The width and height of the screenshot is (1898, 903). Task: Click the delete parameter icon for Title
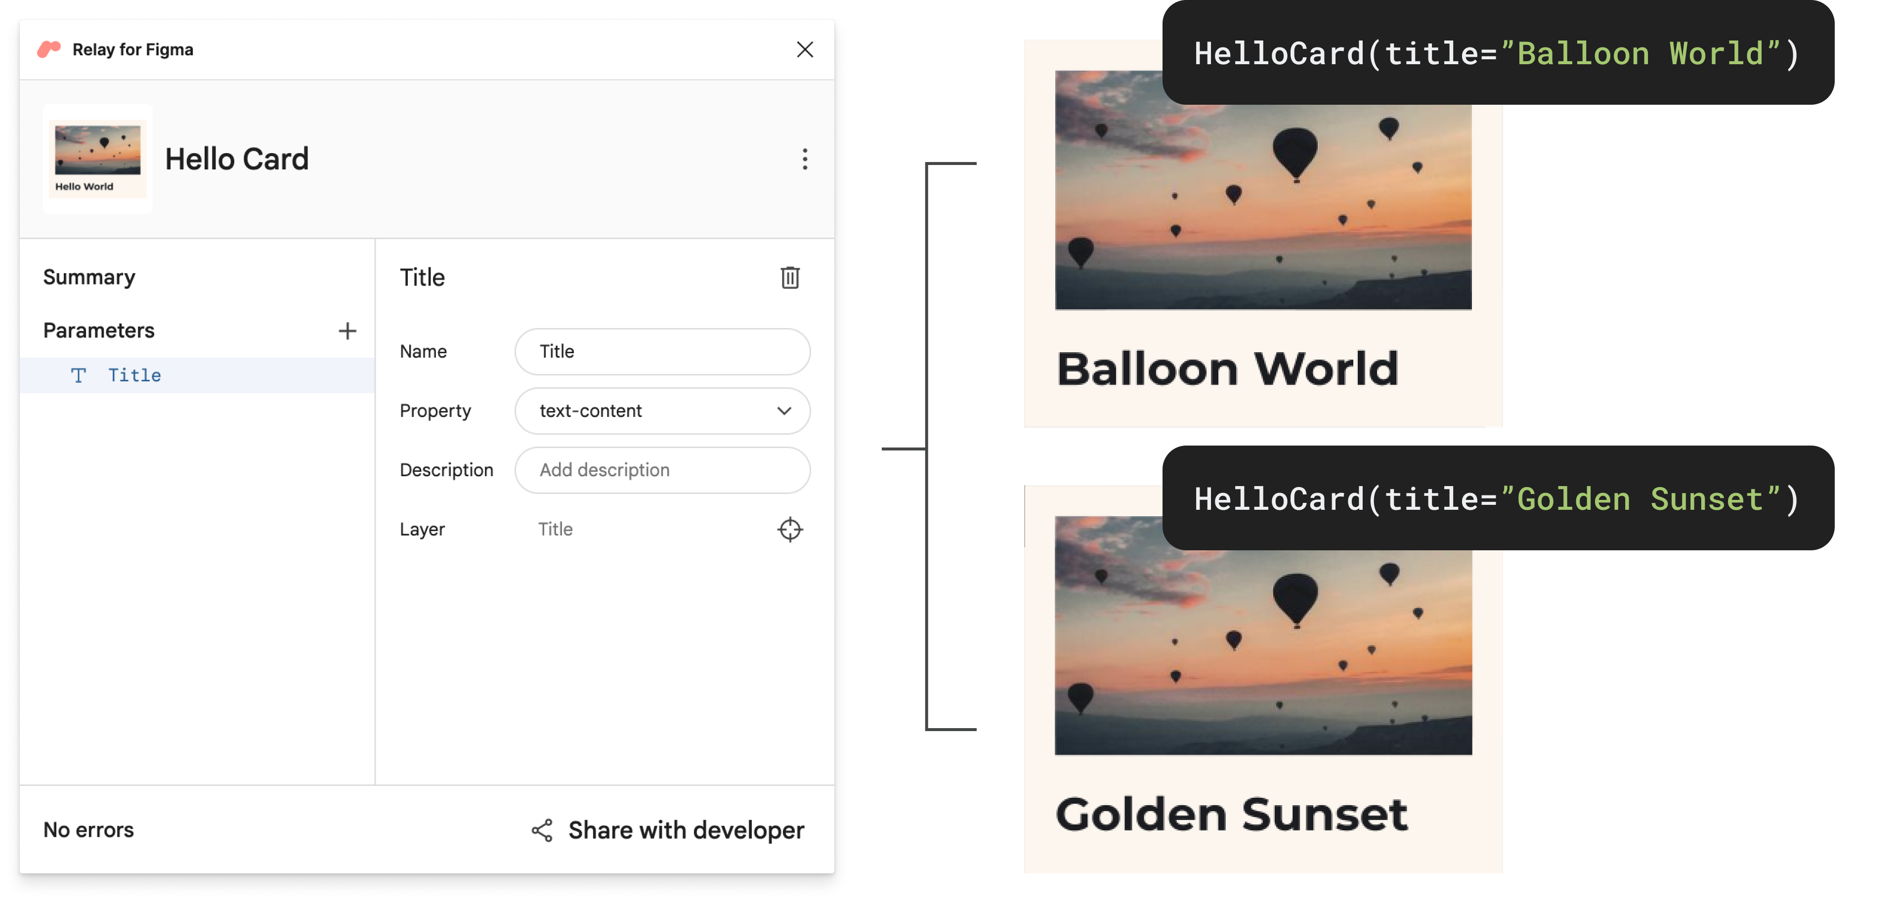[788, 277]
